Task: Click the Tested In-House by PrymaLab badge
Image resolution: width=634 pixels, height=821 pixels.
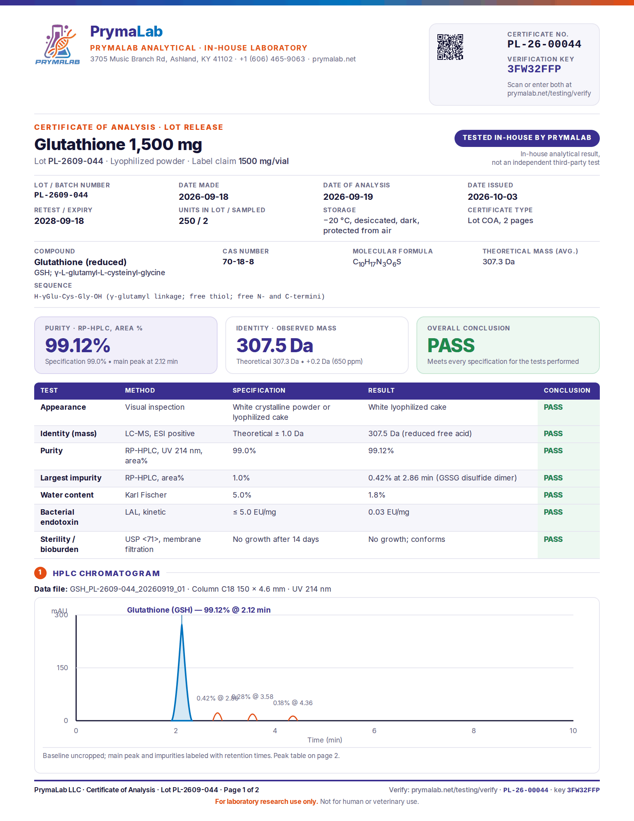Action: point(527,138)
